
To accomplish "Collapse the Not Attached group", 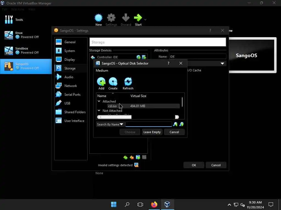I will point(99,110).
